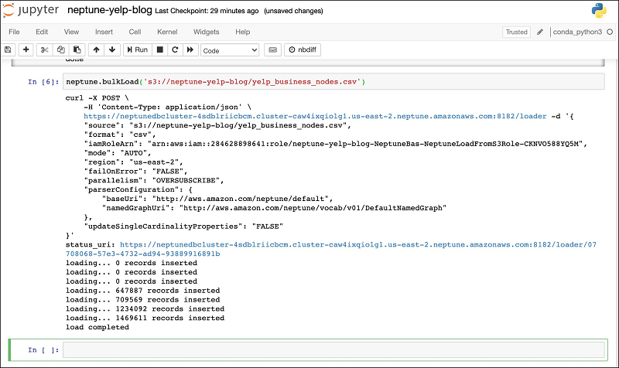Click '1469611 records inserted' output line
619x368 pixels.
point(145,318)
